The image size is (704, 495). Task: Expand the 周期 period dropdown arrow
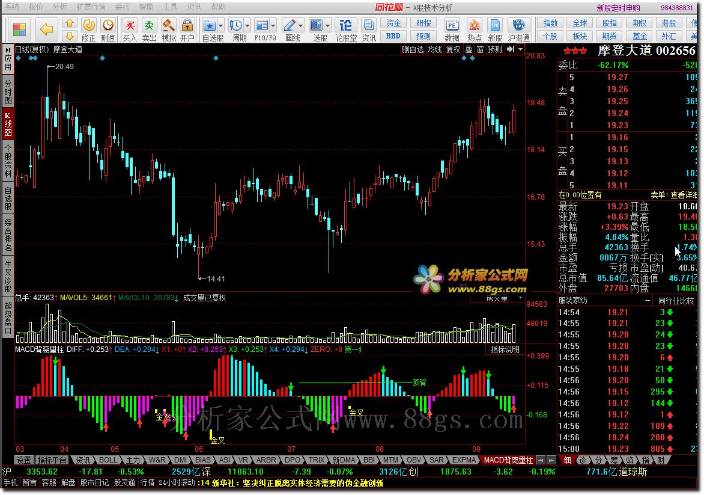point(247,26)
